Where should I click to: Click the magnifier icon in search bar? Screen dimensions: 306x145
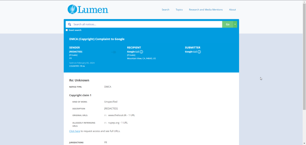point(69,24)
